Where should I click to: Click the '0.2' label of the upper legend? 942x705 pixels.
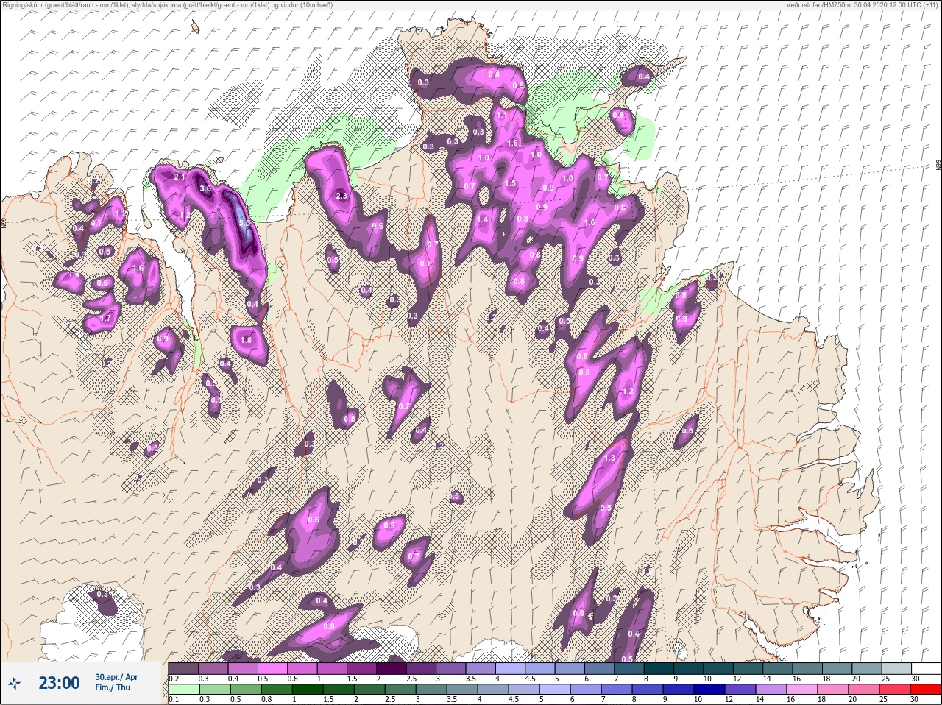click(174, 679)
